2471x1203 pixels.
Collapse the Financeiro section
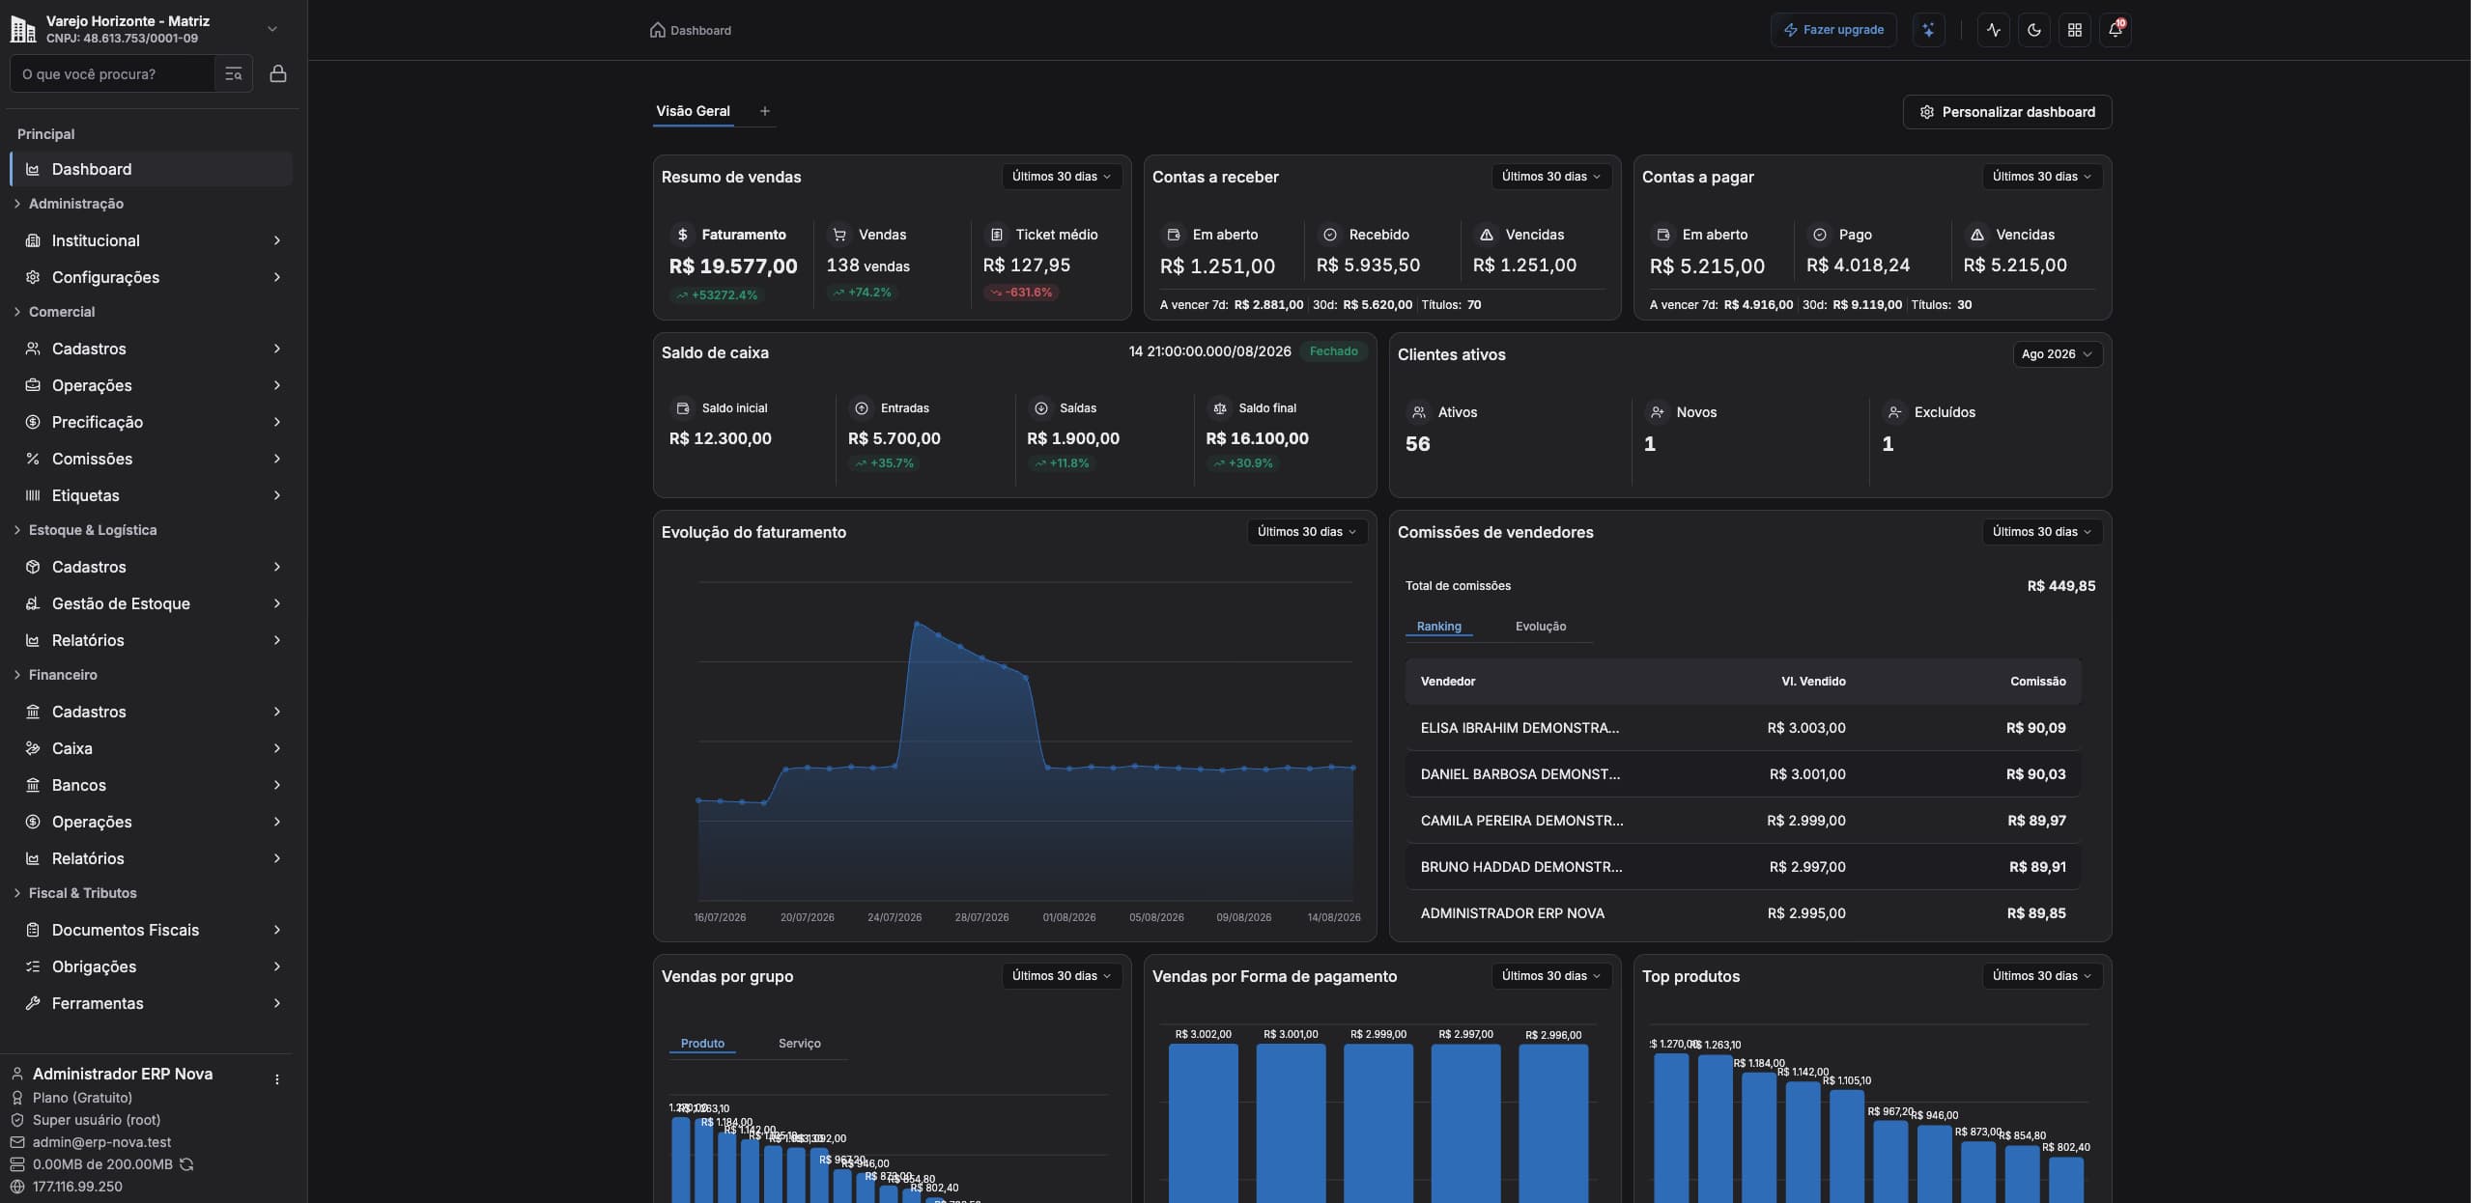click(56, 675)
